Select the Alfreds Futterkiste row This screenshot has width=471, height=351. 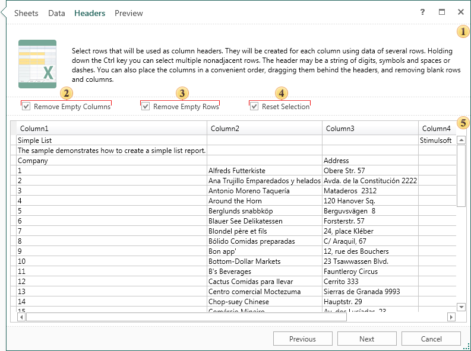(x=237, y=171)
